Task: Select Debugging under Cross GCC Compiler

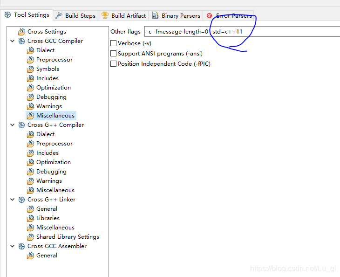Action: click(x=51, y=97)
